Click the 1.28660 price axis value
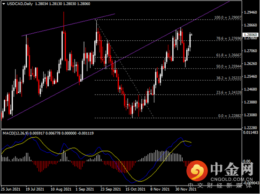260x194 pixels. 250,25
